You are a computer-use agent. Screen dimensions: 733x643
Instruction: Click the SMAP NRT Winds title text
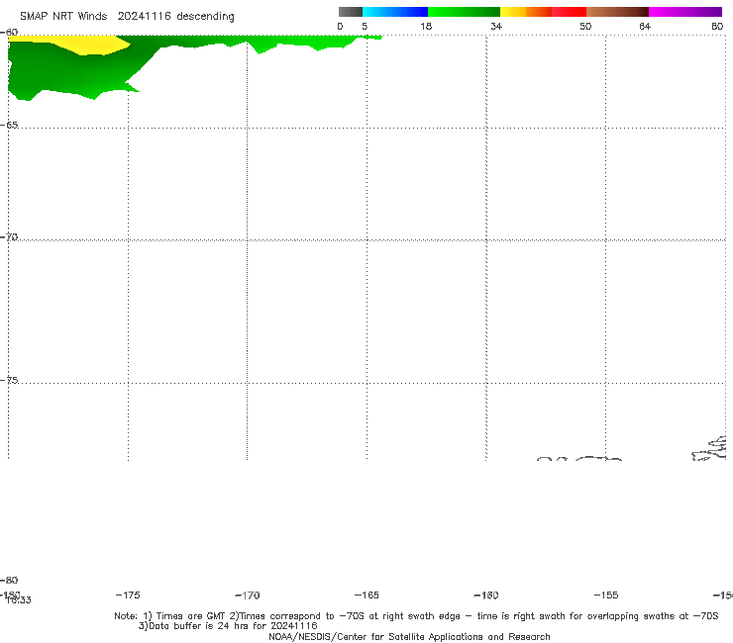[63, 17]
